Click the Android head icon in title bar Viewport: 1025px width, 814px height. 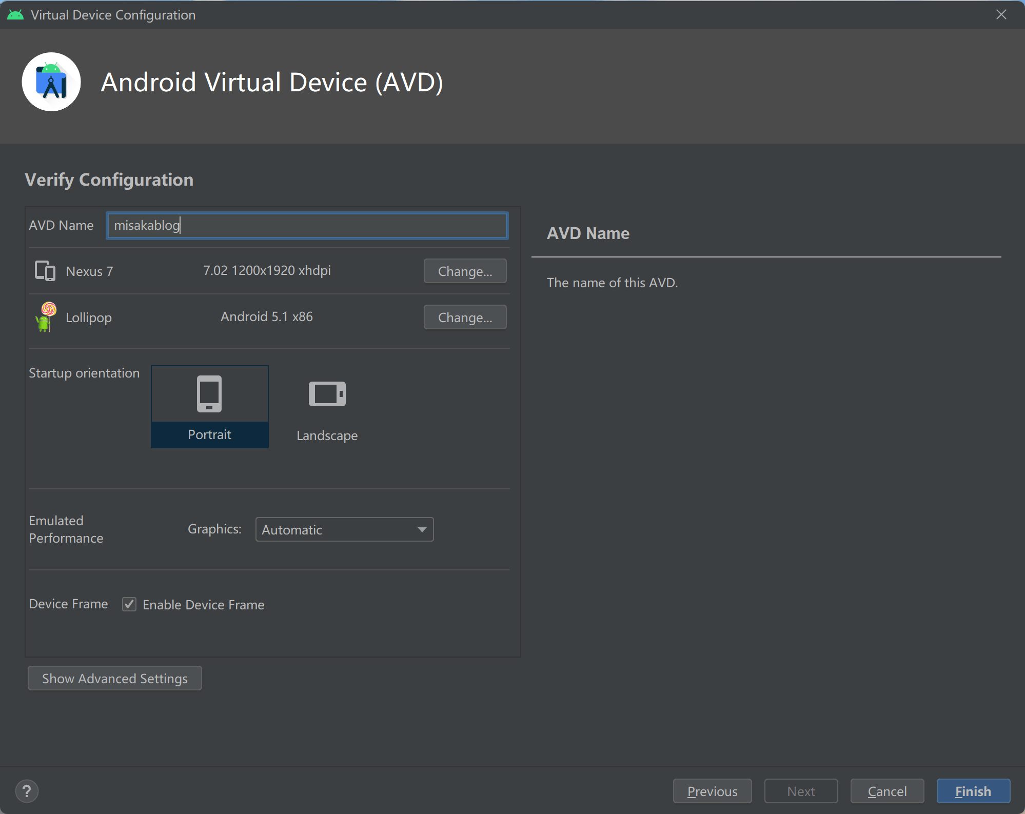pos(15,15)
